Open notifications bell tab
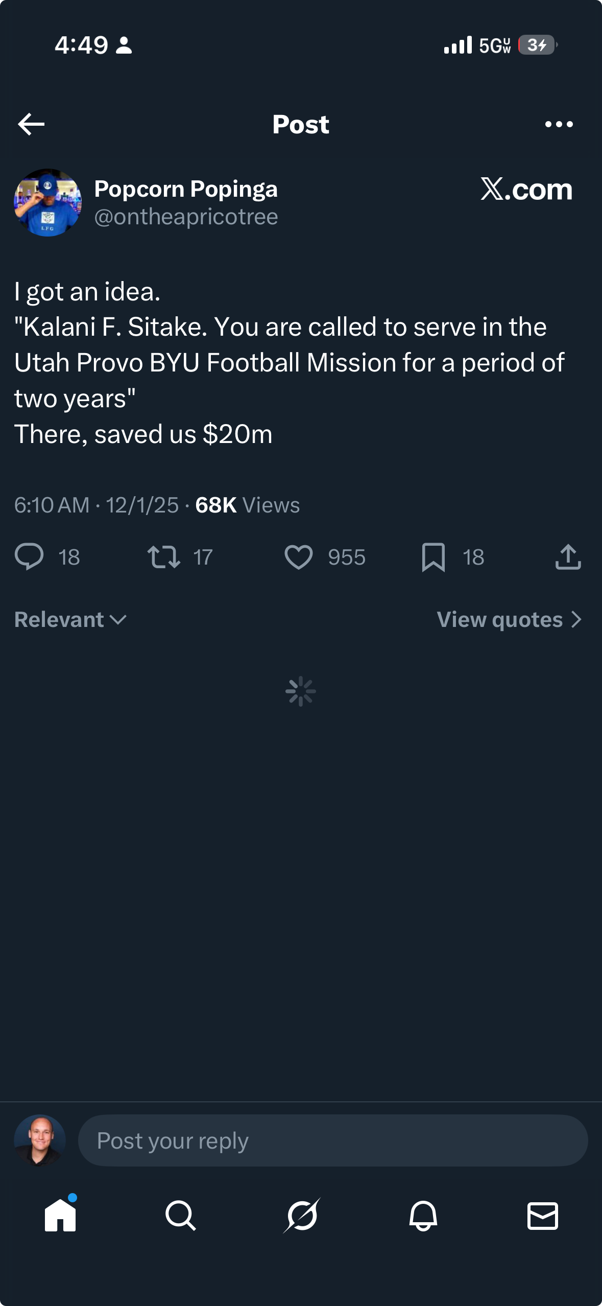The image size is (602, 1306). click(x=423, y=1215)
